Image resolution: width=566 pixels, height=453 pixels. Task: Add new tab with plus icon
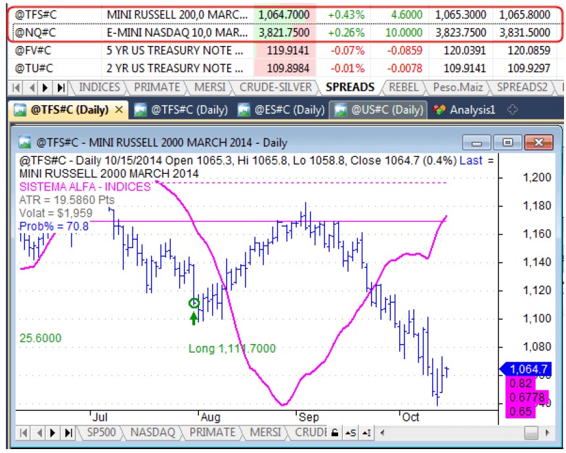coord(513,110)
